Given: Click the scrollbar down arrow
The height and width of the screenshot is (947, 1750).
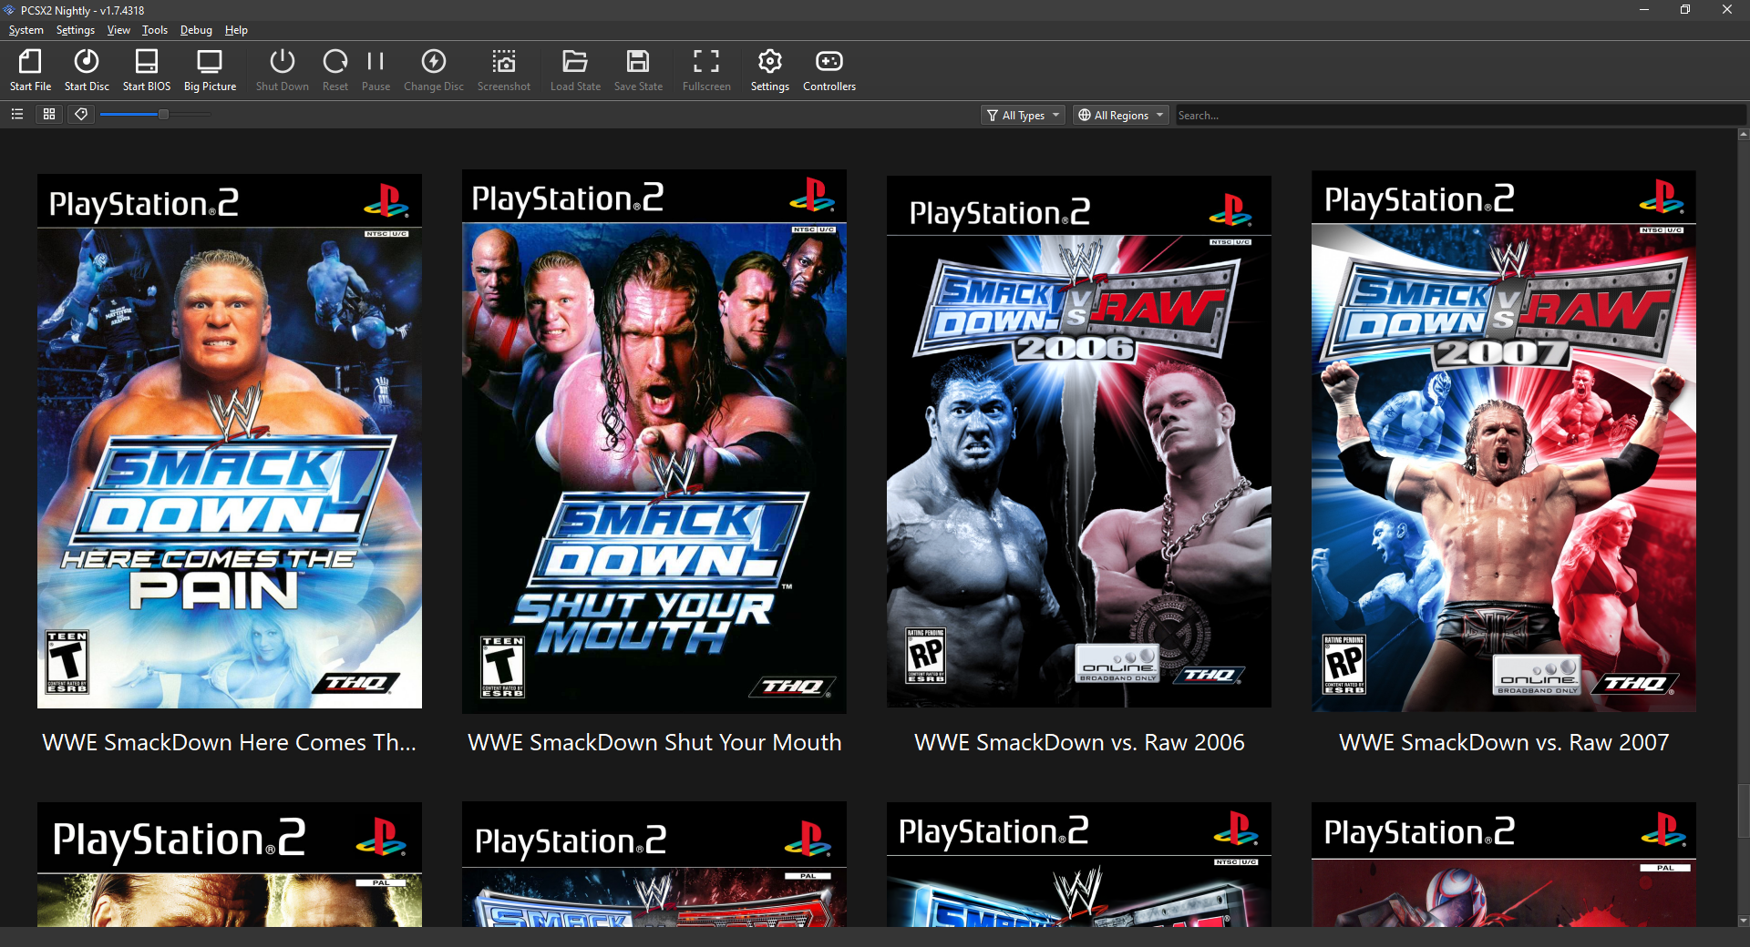Looking at the screenshot, I should coord(1744,921).
